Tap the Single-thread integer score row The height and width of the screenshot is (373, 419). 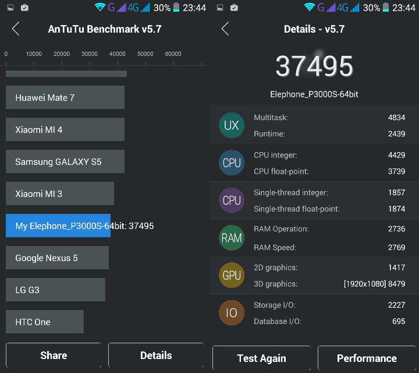329,193
